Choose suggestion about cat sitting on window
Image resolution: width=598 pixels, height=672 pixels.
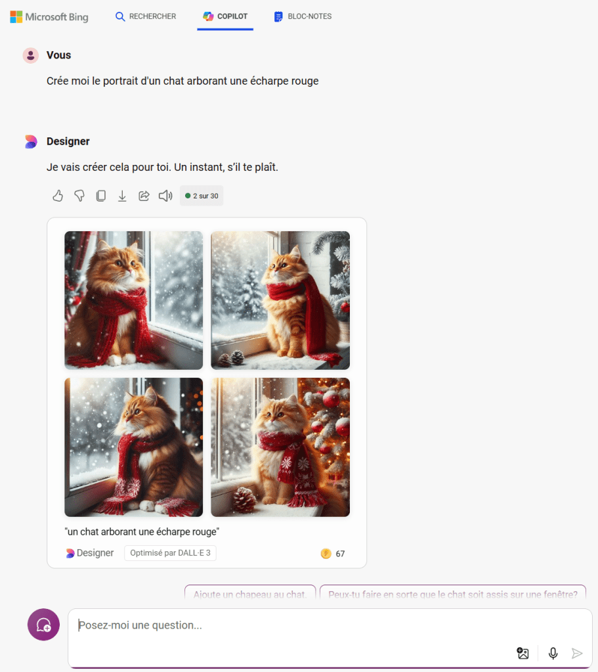tap(453, 594)
